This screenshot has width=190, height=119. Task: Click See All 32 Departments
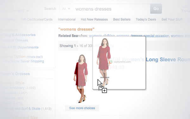(19, 47)
